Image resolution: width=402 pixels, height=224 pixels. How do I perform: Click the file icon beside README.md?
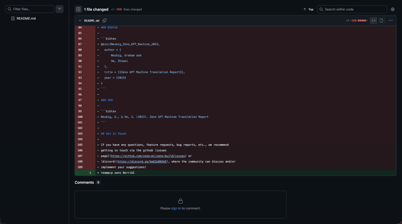(13, 18)
